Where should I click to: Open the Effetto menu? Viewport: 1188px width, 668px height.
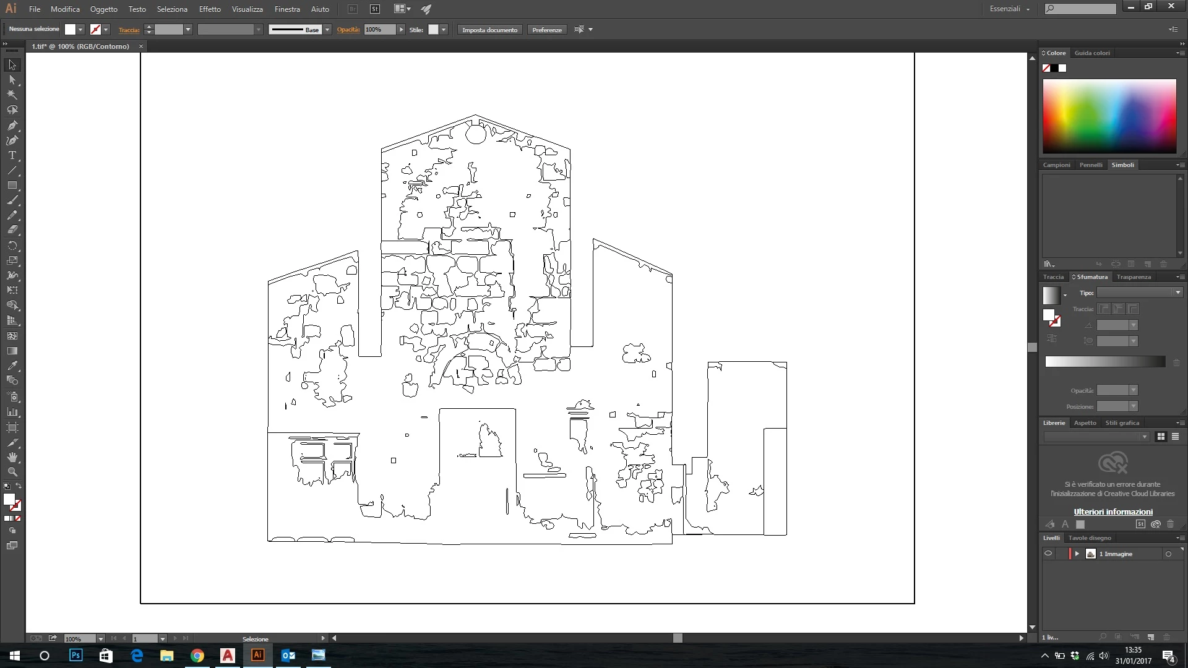point(210,9)
